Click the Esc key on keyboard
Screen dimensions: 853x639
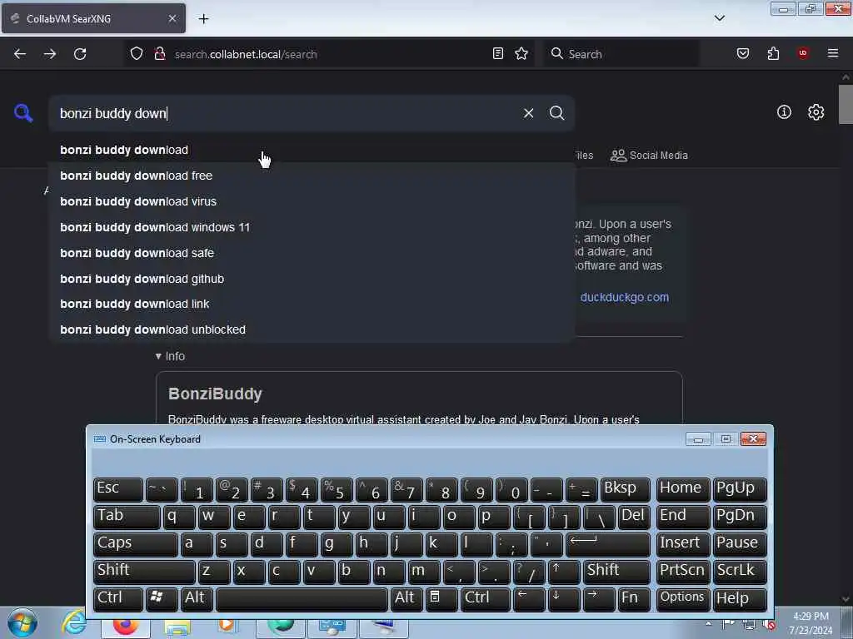[117, 488]
